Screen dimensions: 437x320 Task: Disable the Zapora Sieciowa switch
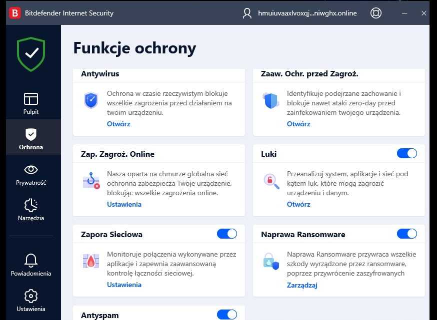coord(227,234)
